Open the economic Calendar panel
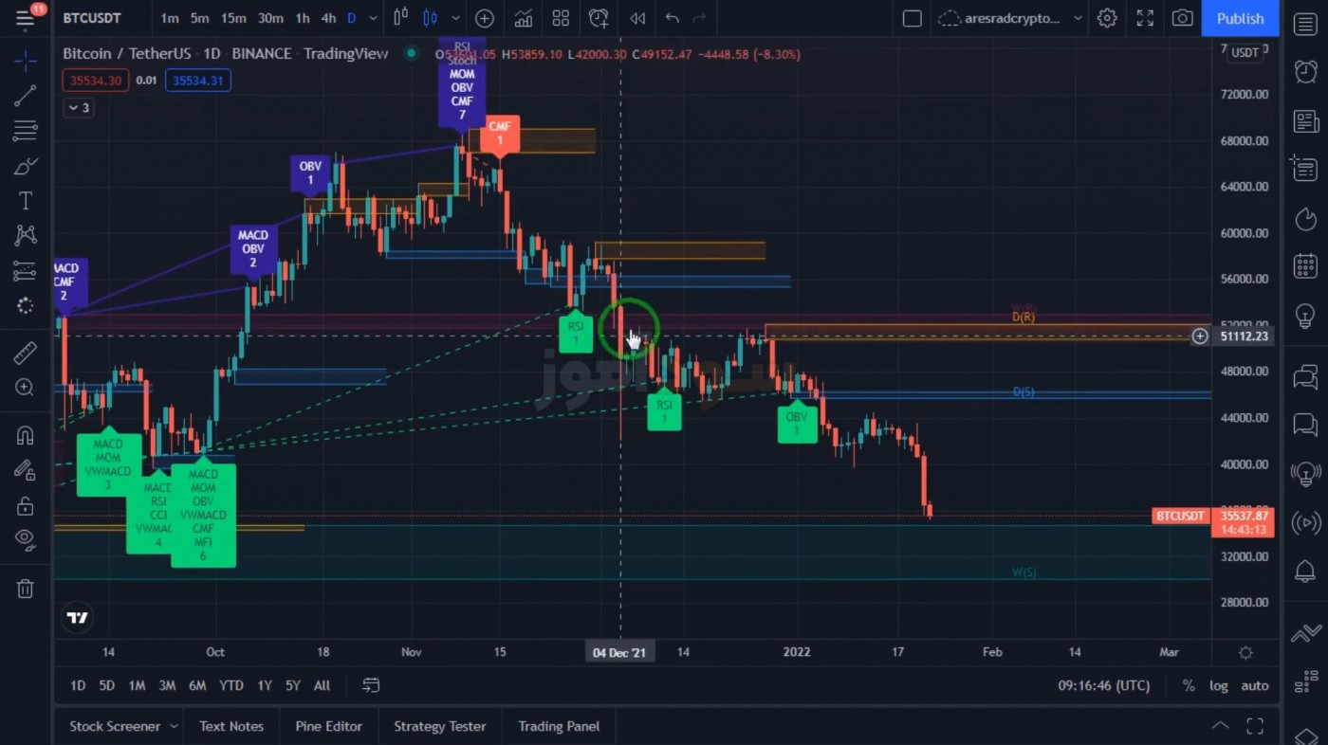Viewport: 1328px width, 745px height. point(1306,266)
